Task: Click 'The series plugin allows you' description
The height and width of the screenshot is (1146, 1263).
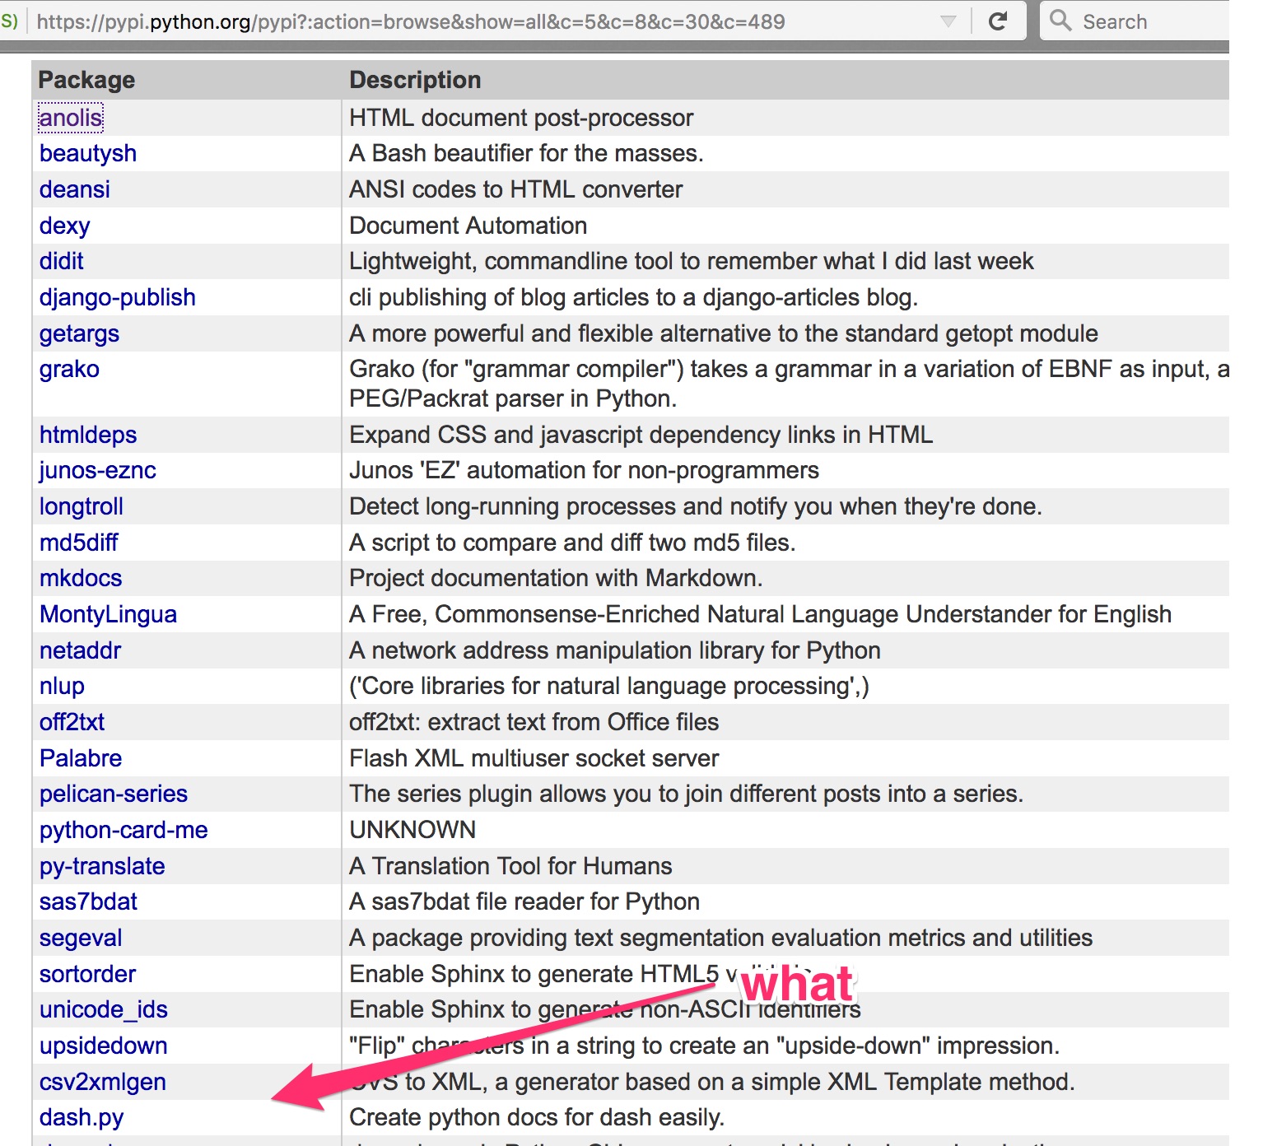Action: (687, 794)
